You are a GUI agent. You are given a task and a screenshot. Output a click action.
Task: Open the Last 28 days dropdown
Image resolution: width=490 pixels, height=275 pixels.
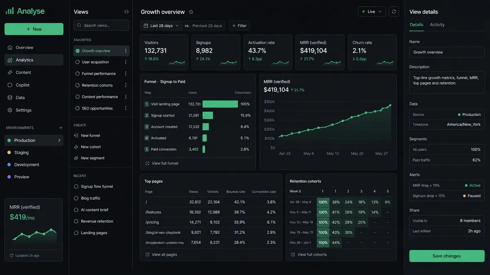[161, 26]
